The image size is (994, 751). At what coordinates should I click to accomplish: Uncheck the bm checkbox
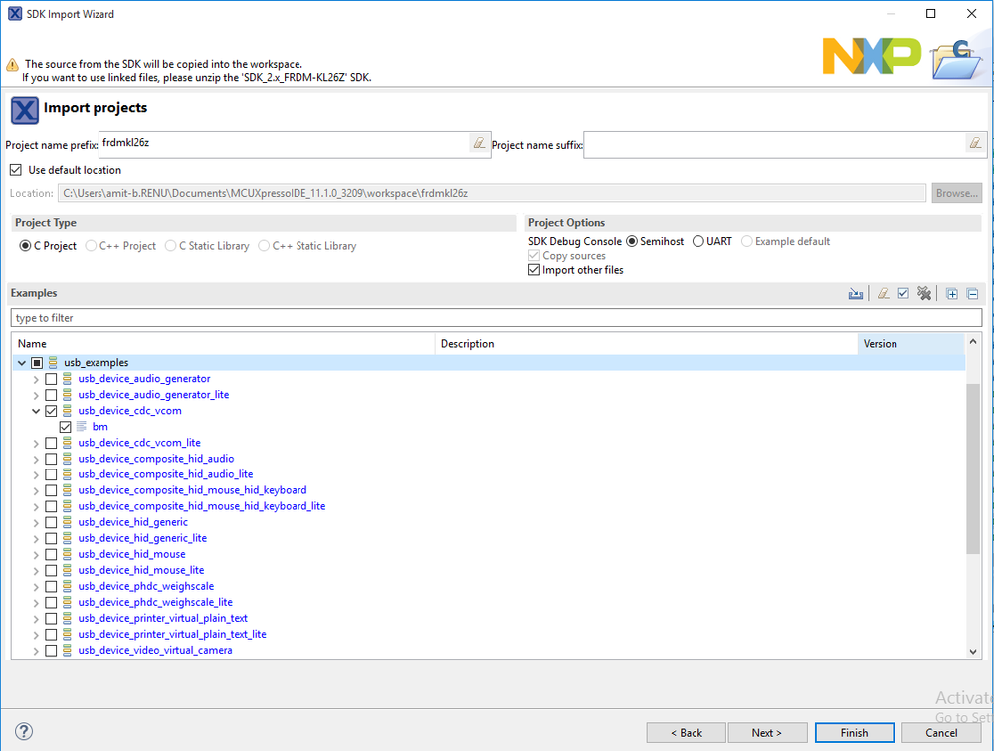[x=65, y=427]
